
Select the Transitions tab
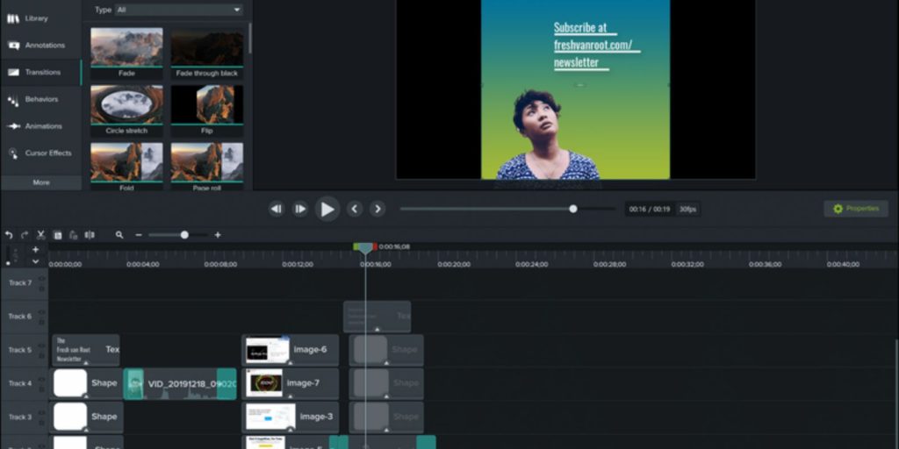pos(40,72)
